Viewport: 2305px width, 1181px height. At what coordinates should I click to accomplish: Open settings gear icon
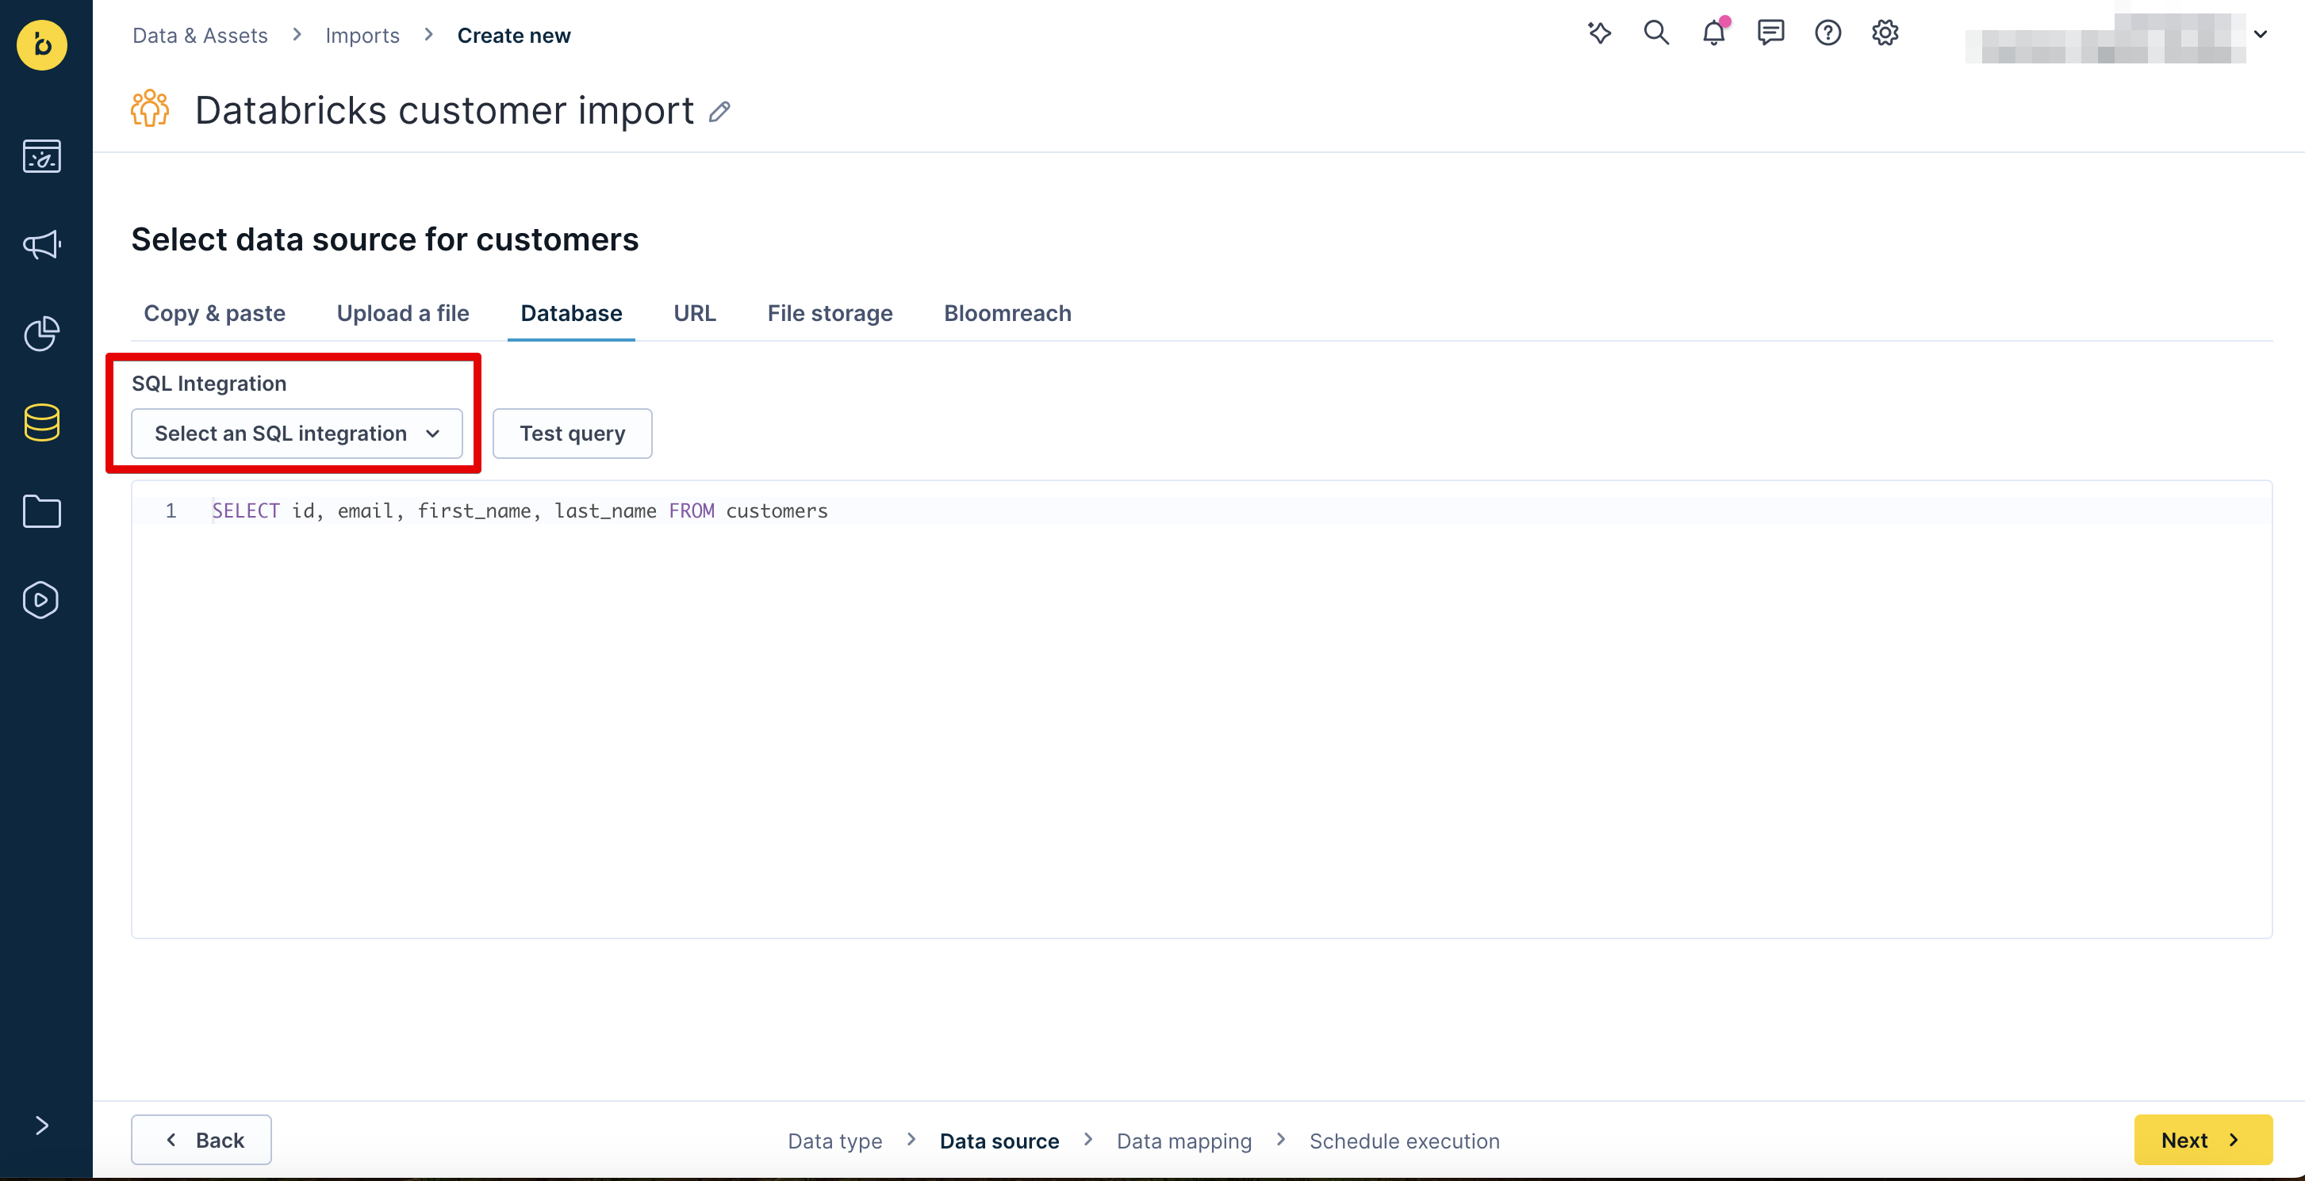coord(1885,34)
